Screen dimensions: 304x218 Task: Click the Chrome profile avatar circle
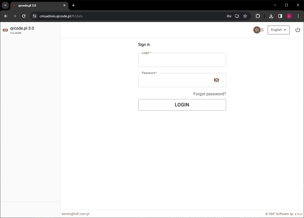coord(289,16)
